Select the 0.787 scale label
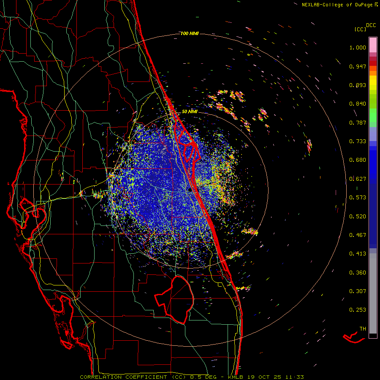The image size is (380, 380). [x=358, y=122]
